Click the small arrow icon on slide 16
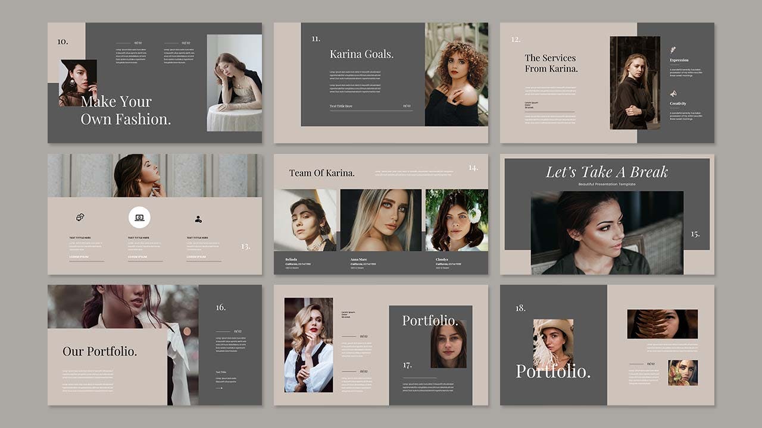The height and width of the screenshot is (428, 762). point(219,388)
